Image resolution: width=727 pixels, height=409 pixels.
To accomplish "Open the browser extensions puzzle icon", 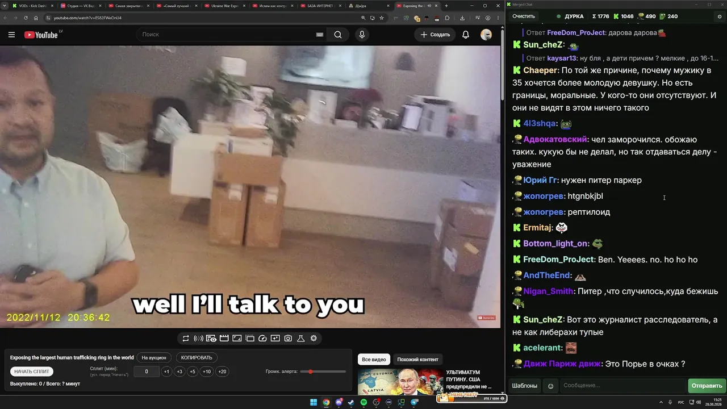I will pyautogui.click(x=447, y=18).
